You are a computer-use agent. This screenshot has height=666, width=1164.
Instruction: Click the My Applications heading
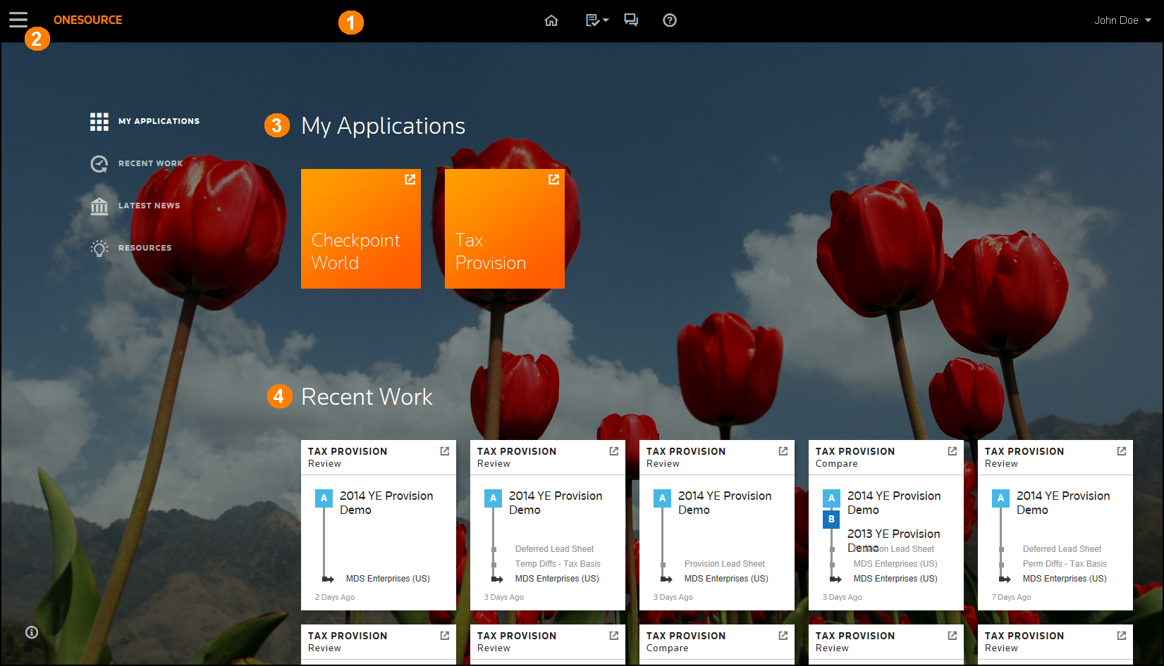[383, 126]
